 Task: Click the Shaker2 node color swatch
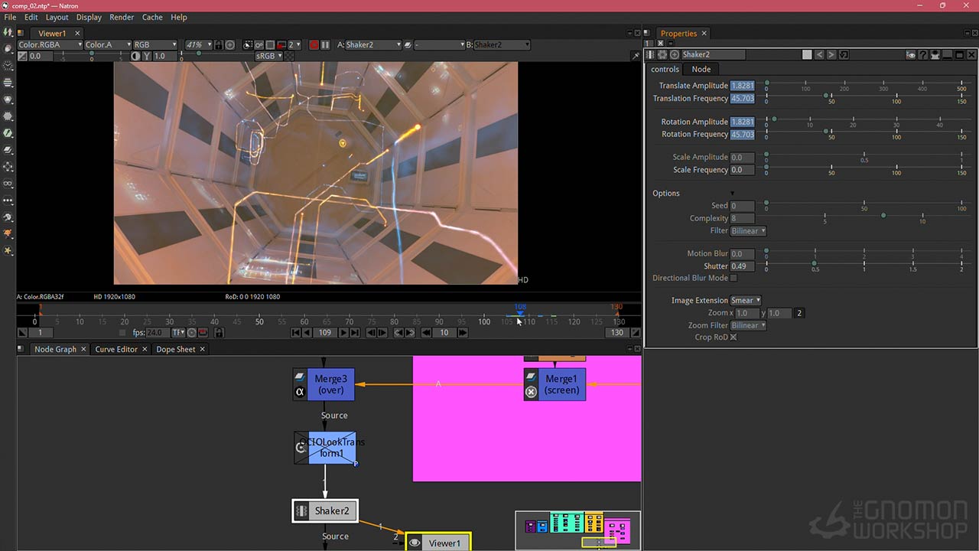point(806,55)
